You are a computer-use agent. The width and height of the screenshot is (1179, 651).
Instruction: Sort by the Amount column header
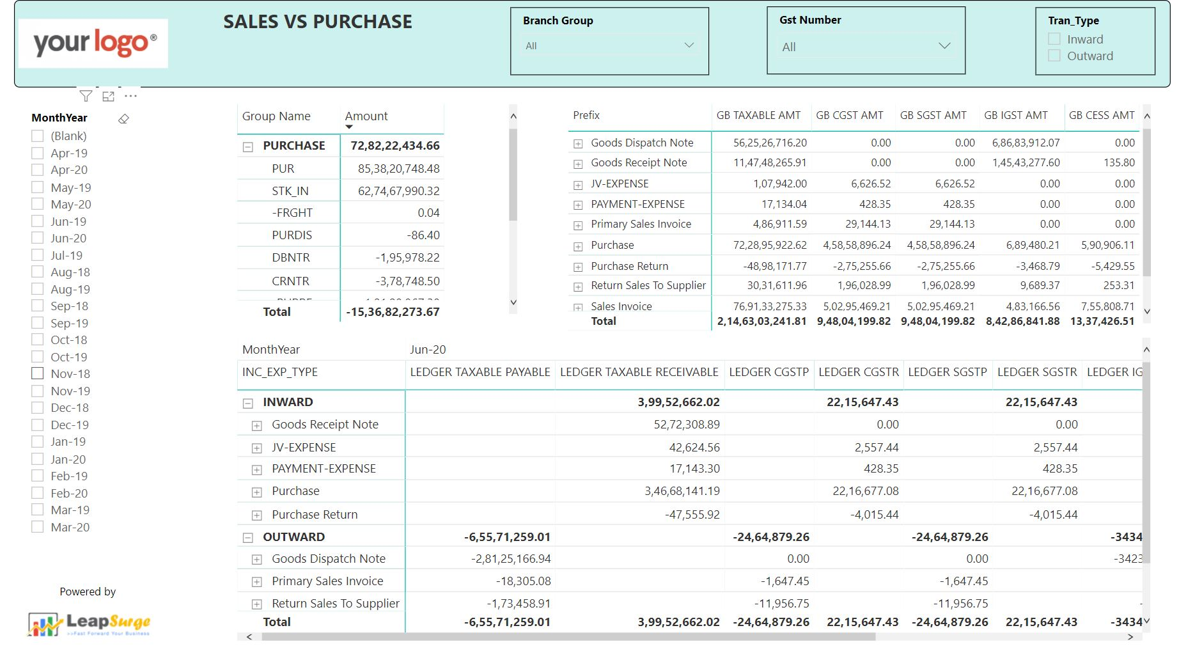click(366, 116)
